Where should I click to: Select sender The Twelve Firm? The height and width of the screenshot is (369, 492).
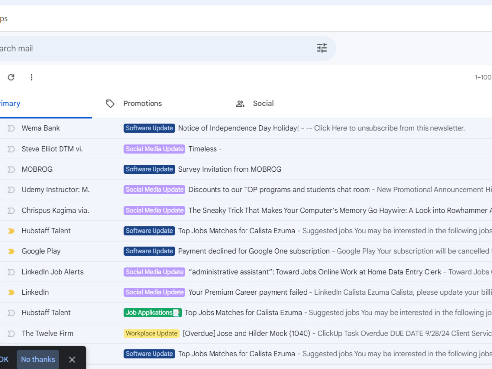(x=47, y=333)
